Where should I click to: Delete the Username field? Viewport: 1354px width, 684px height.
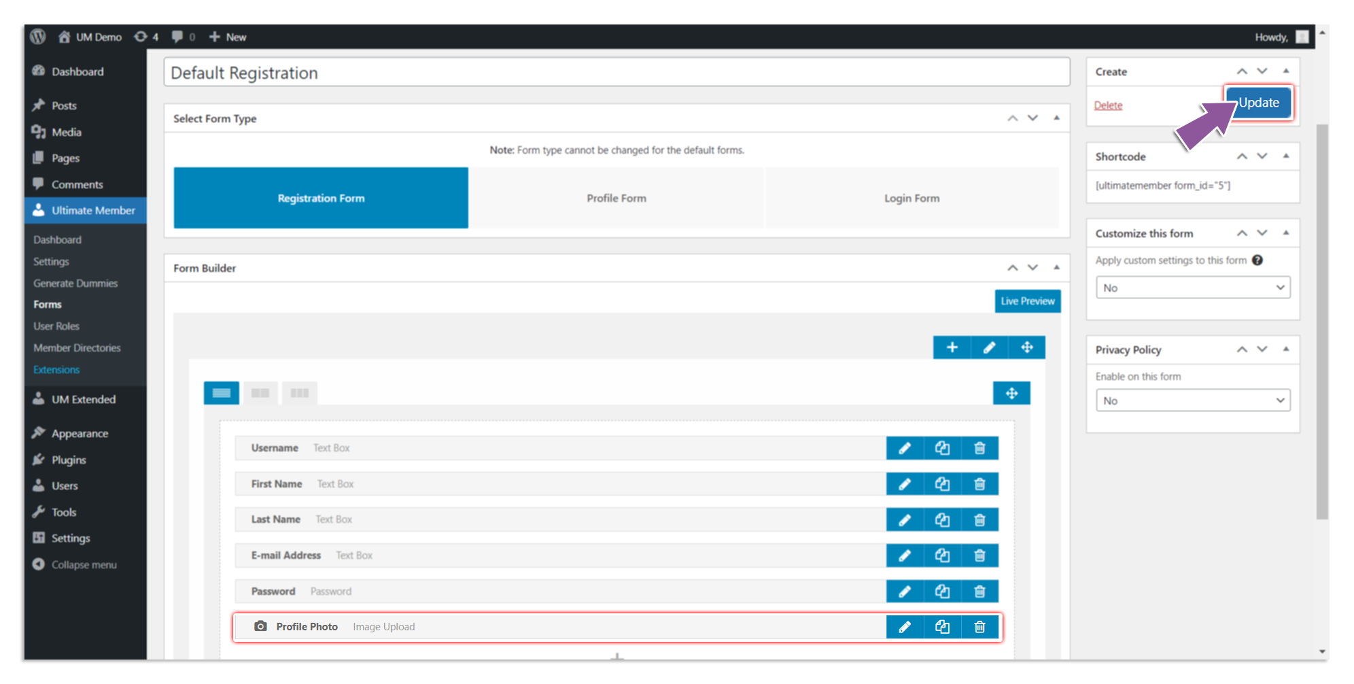coord(979,448)
